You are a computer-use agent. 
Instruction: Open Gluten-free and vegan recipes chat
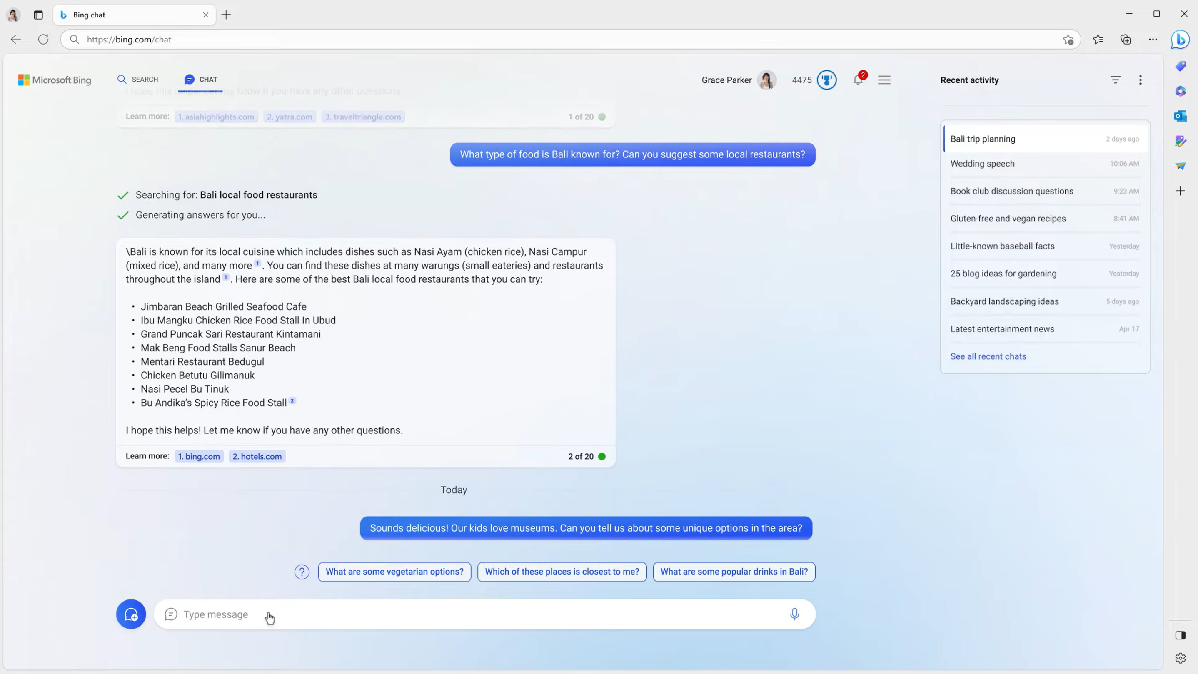[x=1045, y=219]
